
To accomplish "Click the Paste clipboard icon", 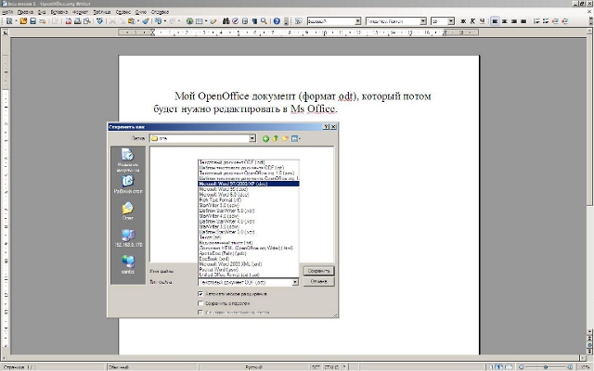I will point(131,21).
